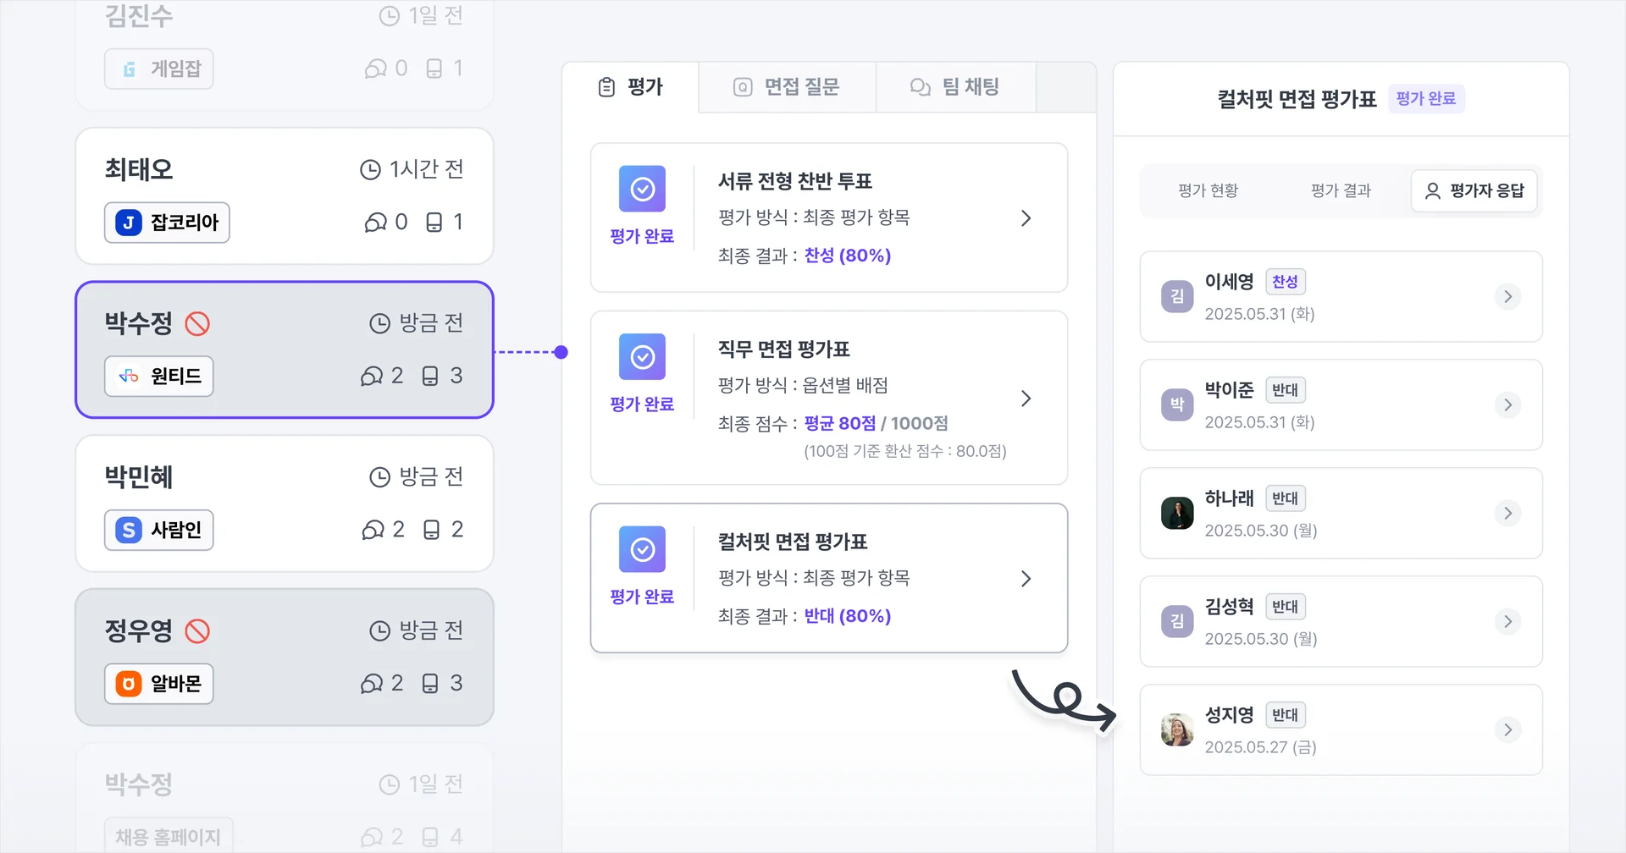
Task: Expand the 직무 면접 평가표 card details
Action: tap(1026, 398)
